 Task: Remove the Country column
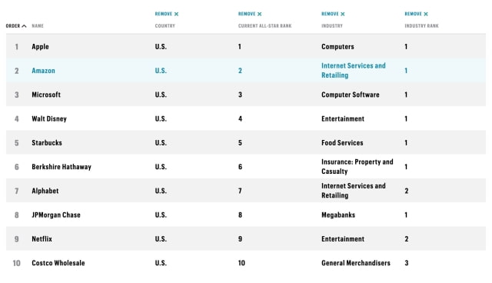pyautogui.click(x=167, y=14)
